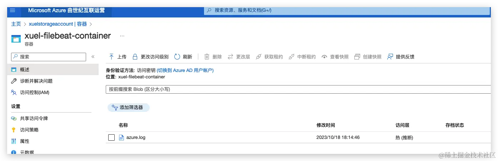Click the file icon next to azure.log
The width and height of the screenshot is (498, 161).
click(121, 137)
